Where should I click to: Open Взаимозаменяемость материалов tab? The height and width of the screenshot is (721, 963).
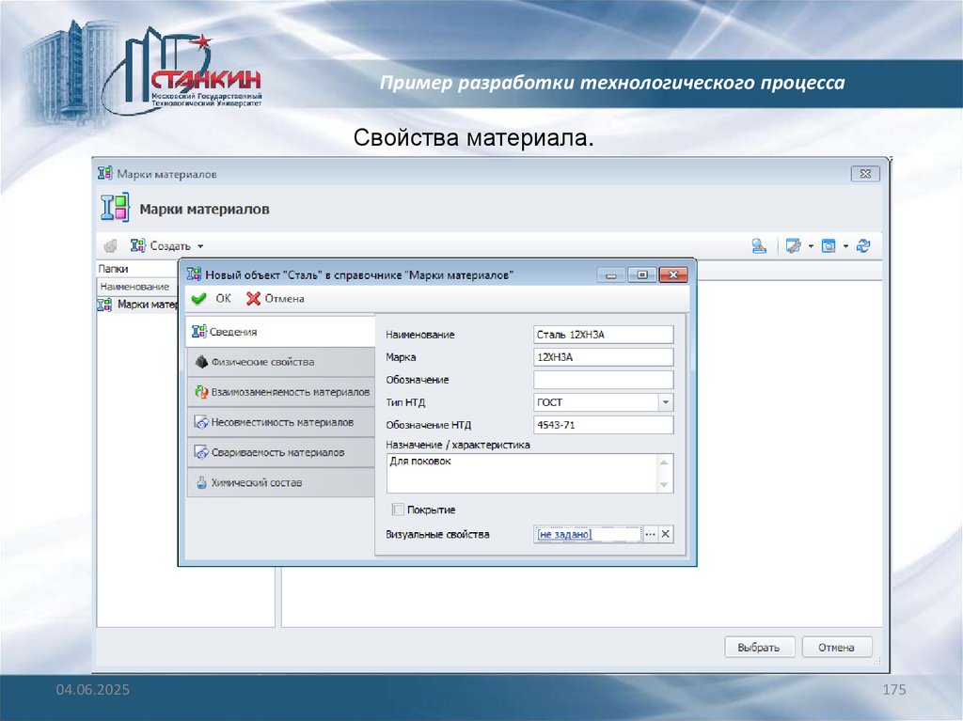[280, 392]
